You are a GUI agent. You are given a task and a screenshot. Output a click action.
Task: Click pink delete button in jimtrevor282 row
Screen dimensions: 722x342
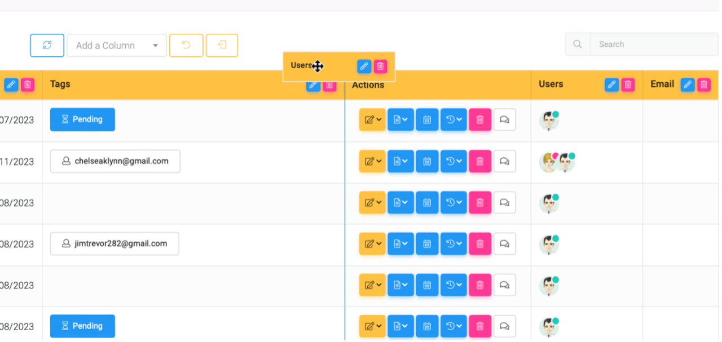(480, 244)
